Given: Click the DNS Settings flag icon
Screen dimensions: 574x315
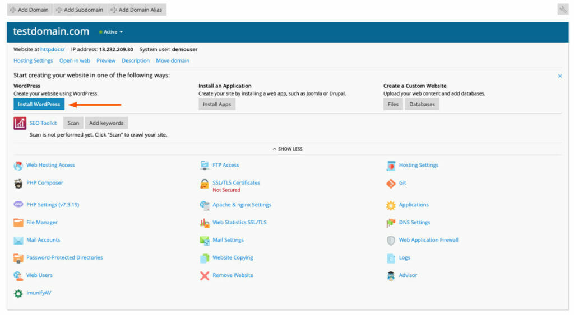Looking at the screenshot, I should [391, 223].
